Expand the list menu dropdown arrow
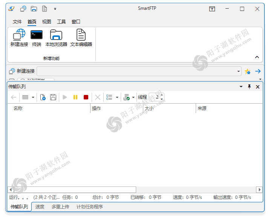The width and height of the screenshot is (270, 220). 33,97
